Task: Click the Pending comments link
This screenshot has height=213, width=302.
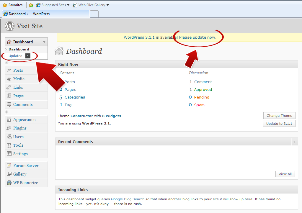Action: pyautogui.click(x=202, y=97)
